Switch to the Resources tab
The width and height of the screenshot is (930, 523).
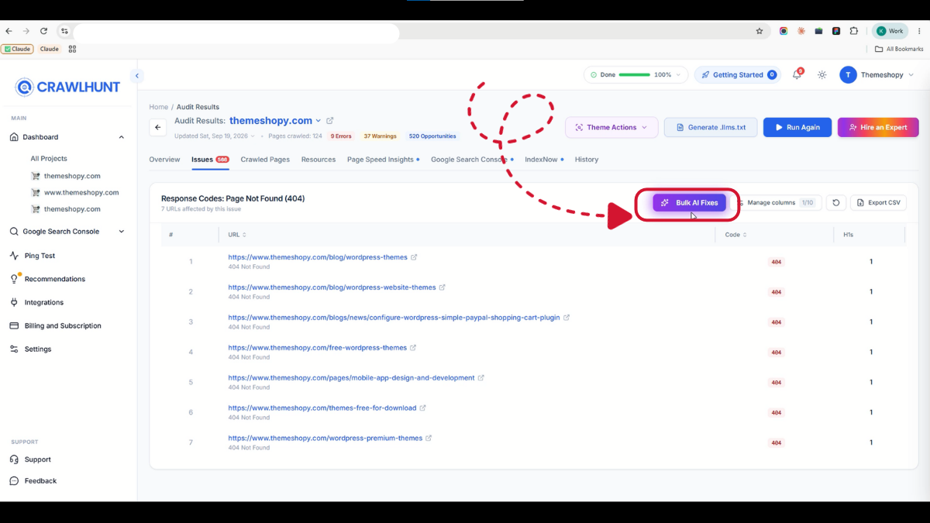click(319, 160)
